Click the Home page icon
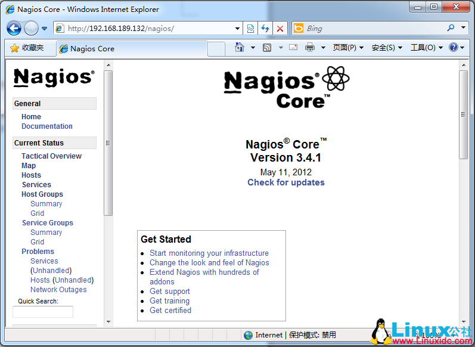Screen dimensions: 475x347 pos(240,47)
